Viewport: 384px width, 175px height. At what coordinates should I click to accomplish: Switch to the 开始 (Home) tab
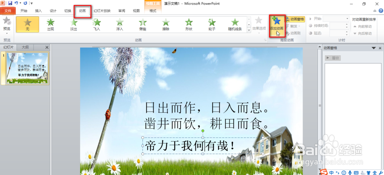point(24,11)
